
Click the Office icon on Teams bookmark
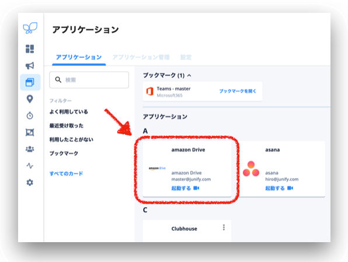coord(150,92)
